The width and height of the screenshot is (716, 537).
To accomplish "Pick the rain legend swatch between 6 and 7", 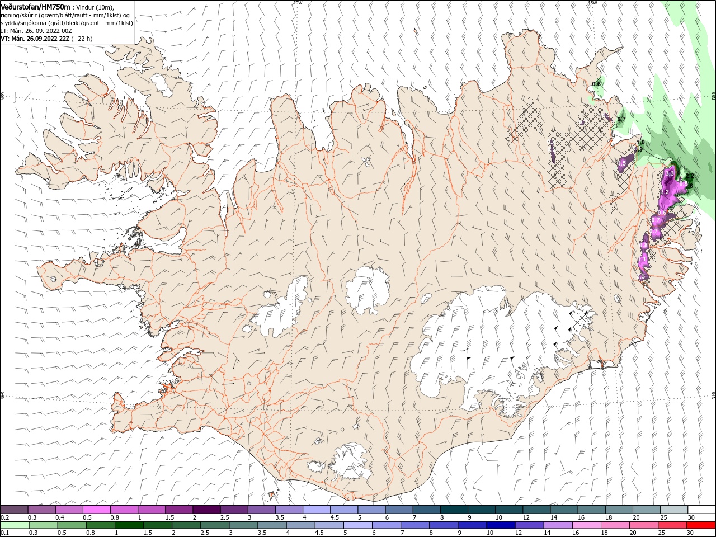I will 386,525.
